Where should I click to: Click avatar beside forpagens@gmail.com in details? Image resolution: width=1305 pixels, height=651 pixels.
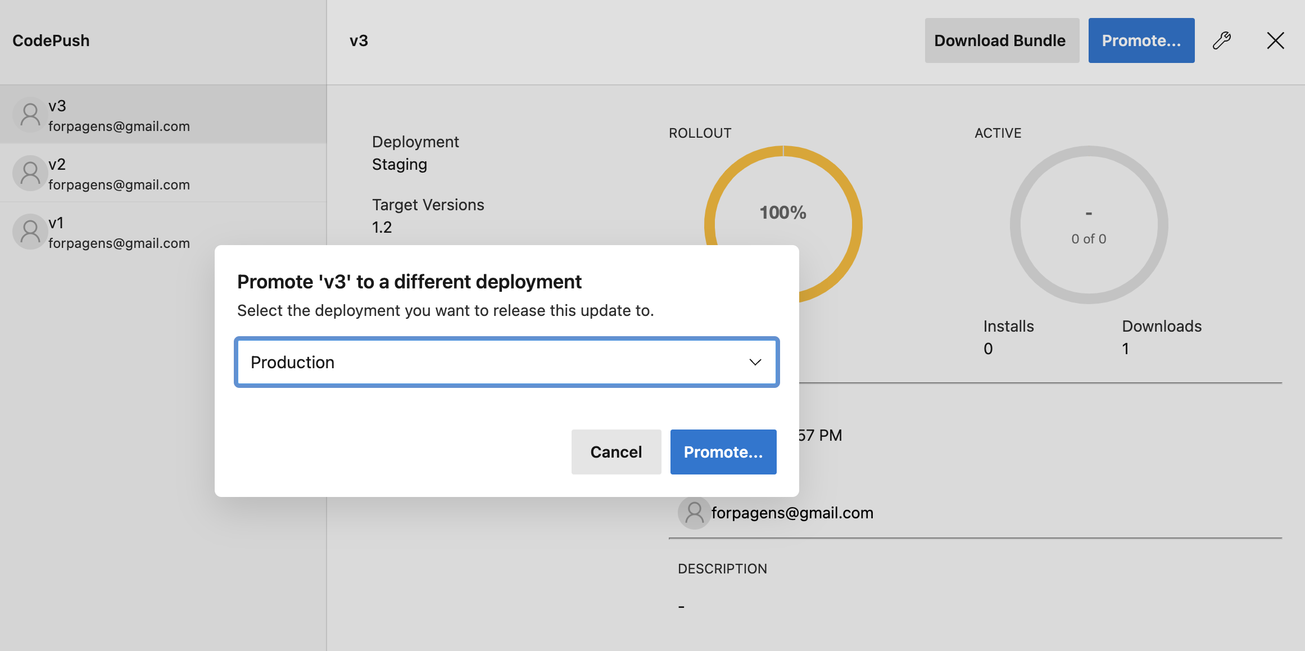tap(694, 513)
